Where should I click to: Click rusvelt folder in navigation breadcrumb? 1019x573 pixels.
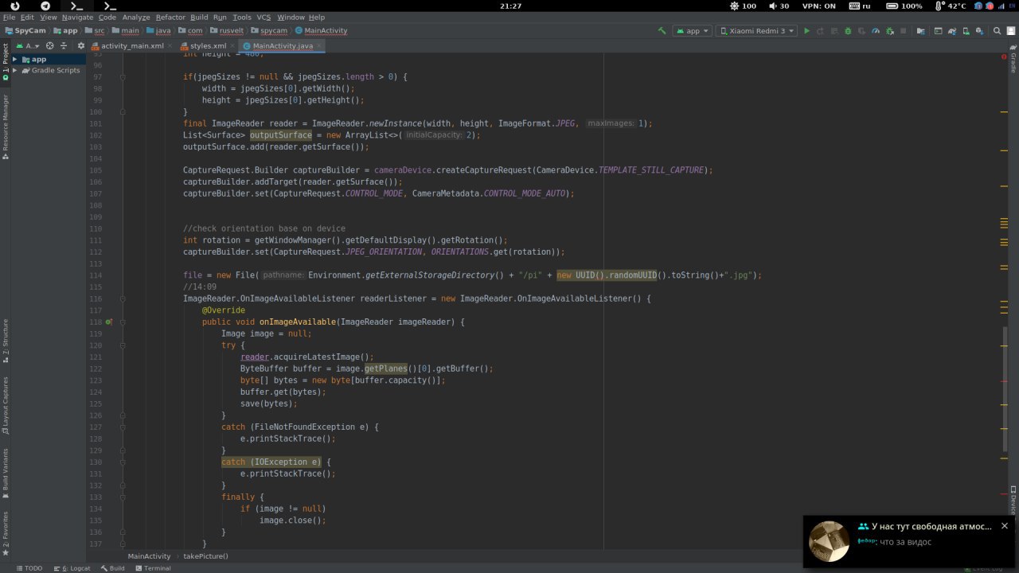coord(225,30)
